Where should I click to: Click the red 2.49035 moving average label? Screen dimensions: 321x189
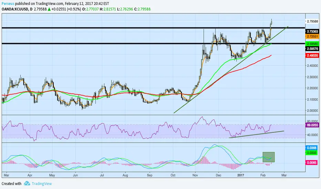[x=312, y=55]
